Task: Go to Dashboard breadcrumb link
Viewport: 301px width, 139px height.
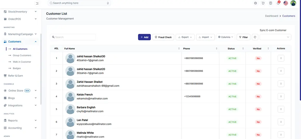Action: 271,16
